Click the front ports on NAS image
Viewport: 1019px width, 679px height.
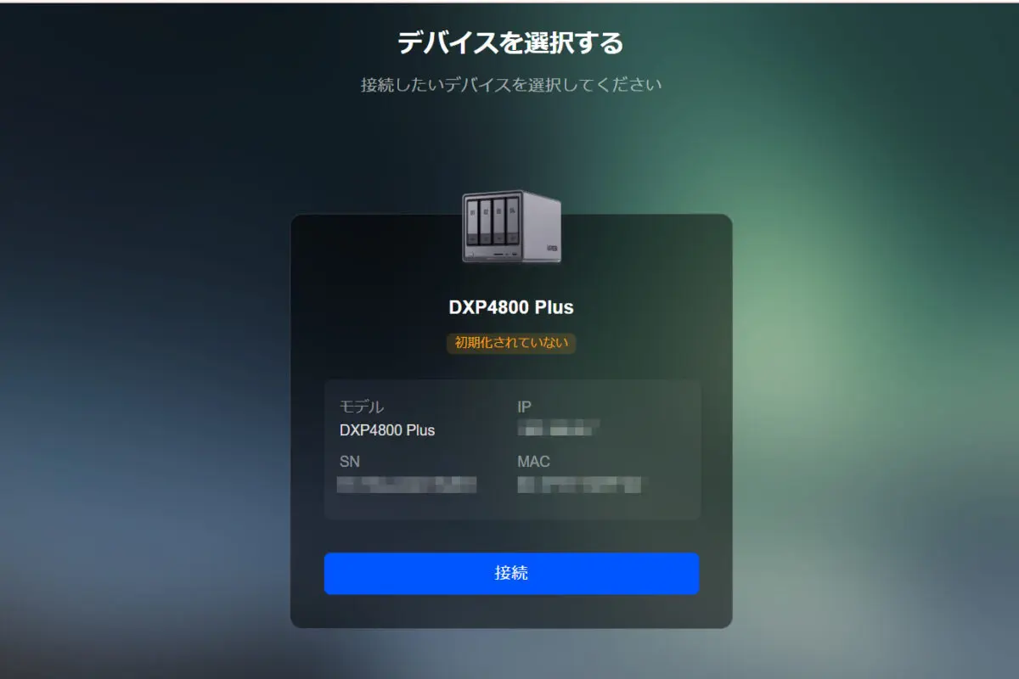coord(488,254)
